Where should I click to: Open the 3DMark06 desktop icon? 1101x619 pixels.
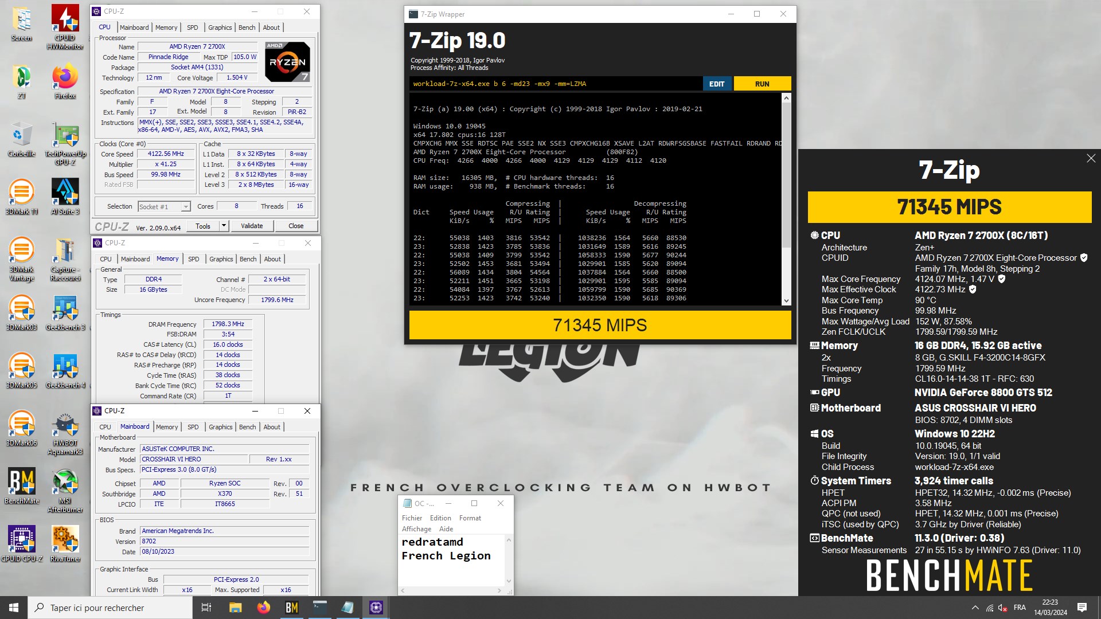point(22,429)
